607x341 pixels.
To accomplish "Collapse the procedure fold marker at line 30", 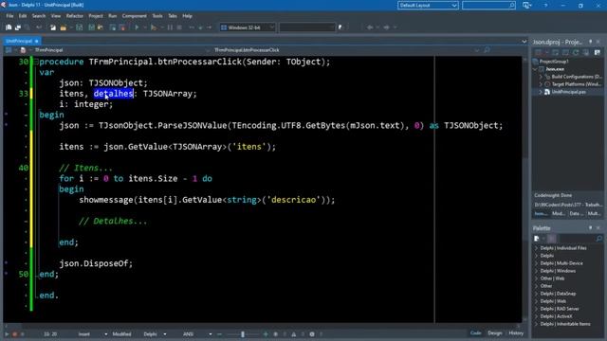I will 36,62.
